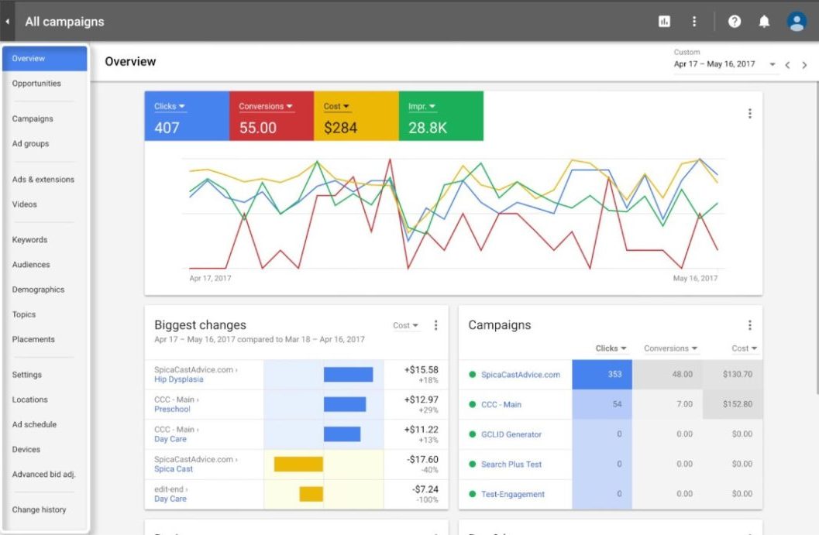This screenshot has height=535, width=819.
Task: Open the user account avatar
Action: tap(797, 22)
